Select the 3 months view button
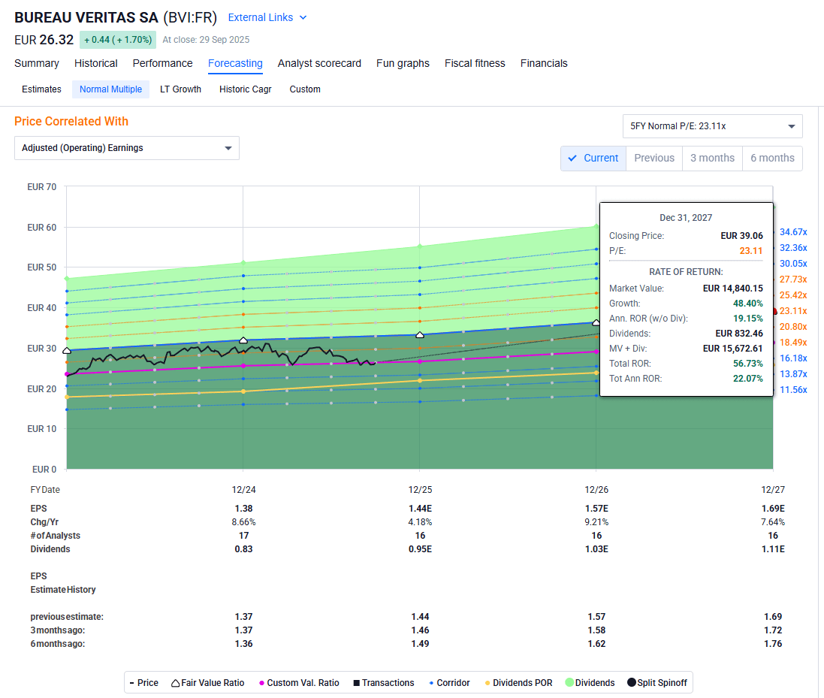This screenshot has width=824, height=698. pyautogui.click(x=712, y=158)
